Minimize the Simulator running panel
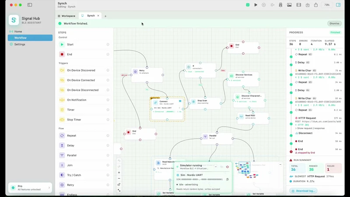Screen dimensions: 350x197 point(216,167)
